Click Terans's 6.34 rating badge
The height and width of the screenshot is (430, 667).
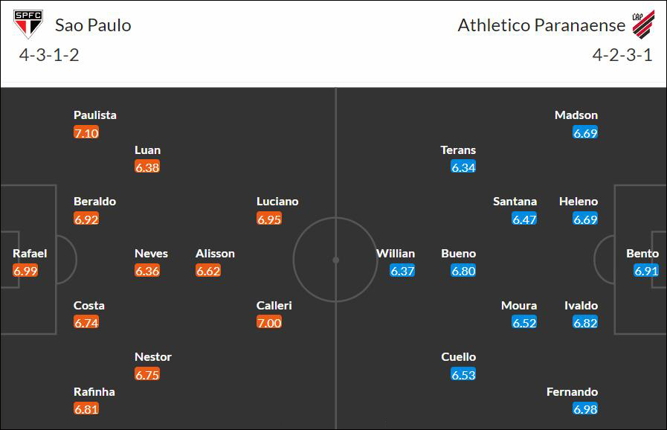coord(463,167)
